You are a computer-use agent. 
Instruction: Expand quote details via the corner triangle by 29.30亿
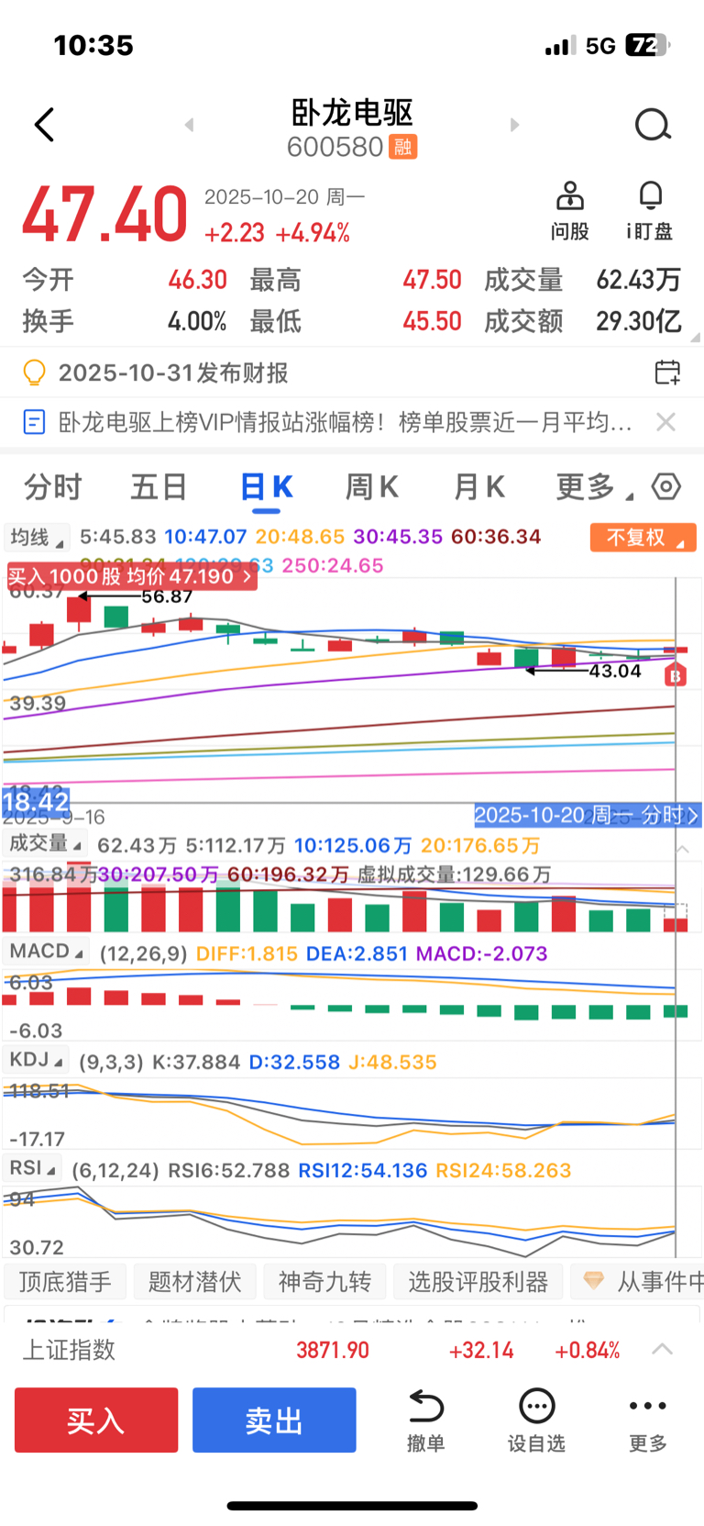coord(695,337)
